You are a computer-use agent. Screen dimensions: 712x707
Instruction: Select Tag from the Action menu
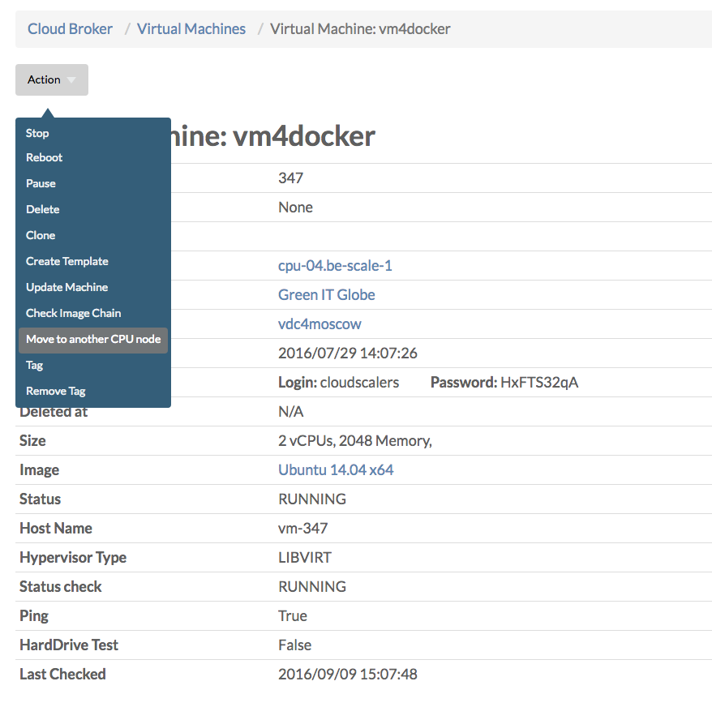tap(34, 365)
